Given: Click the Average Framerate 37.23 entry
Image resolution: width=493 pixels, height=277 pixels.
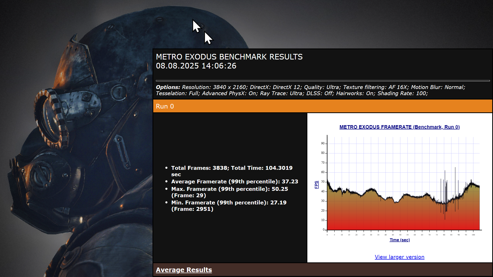Looking at the screenshot, I should [234, 182].
